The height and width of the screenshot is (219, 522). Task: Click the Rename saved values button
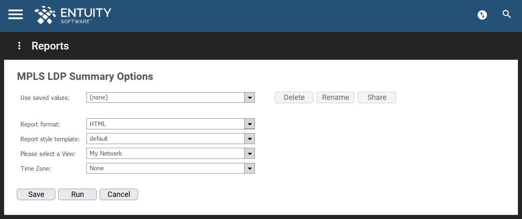pos(336,97)
